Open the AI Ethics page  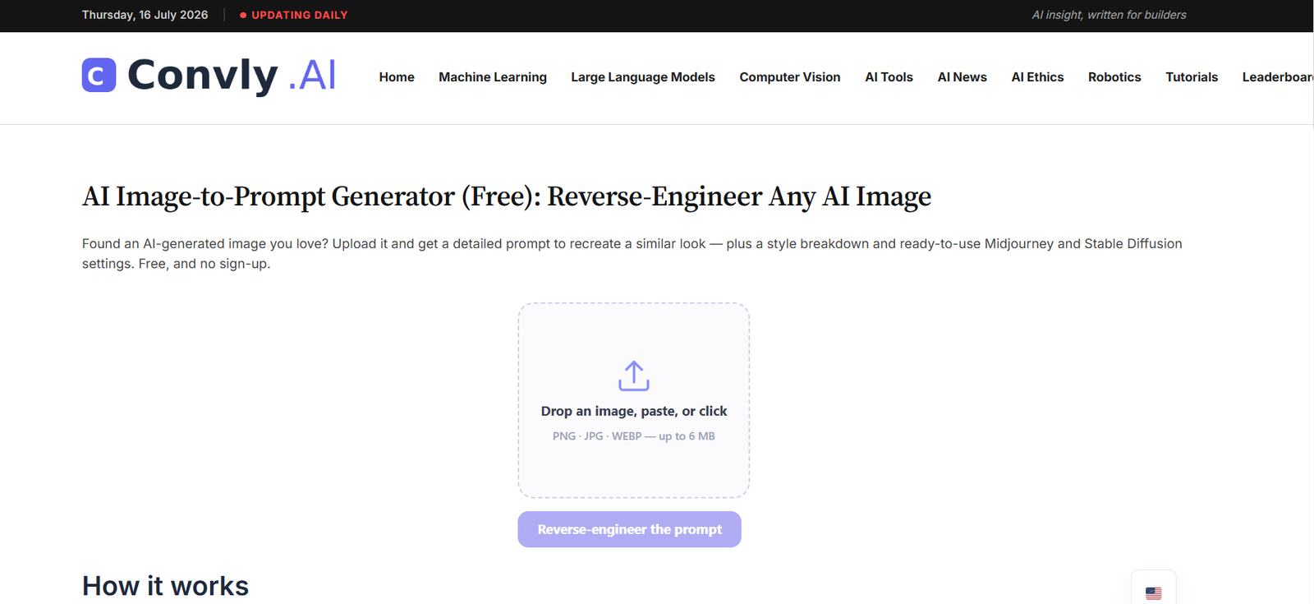pyautogui.click(x=1037, y=77)
